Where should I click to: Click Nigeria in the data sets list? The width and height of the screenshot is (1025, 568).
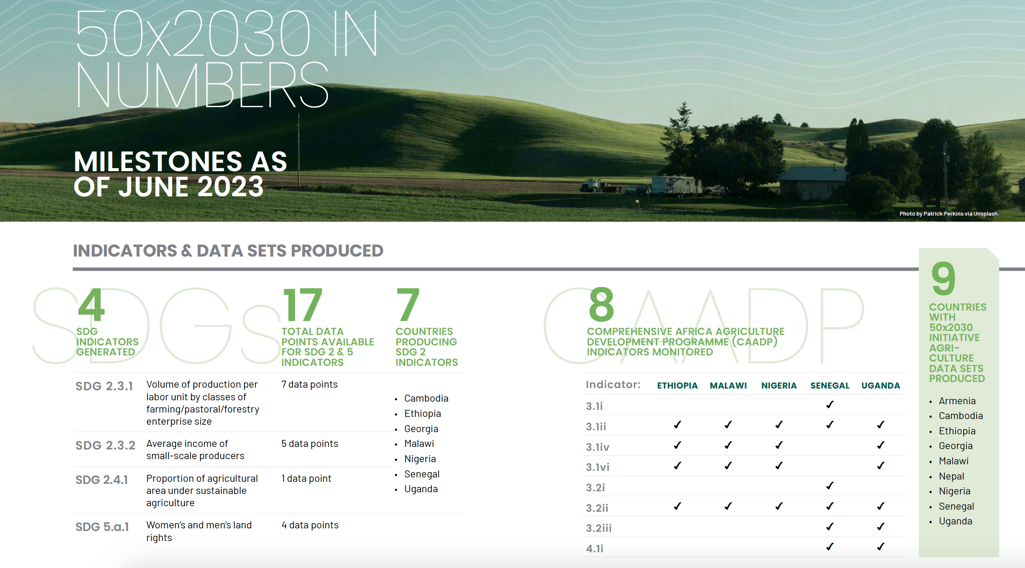[954, 491]
